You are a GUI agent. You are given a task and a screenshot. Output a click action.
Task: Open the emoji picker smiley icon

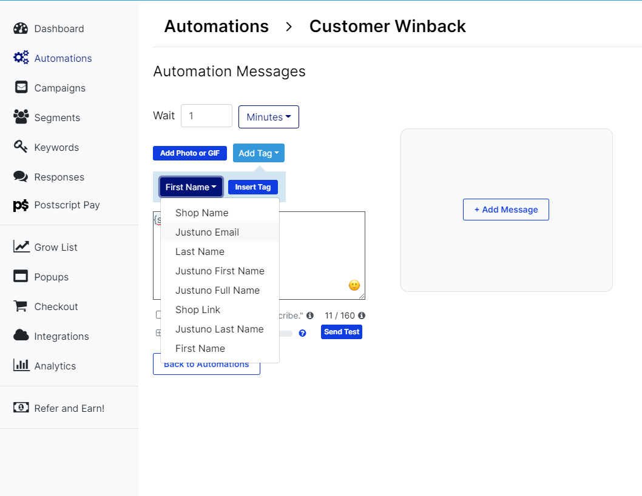click(354, 285)
